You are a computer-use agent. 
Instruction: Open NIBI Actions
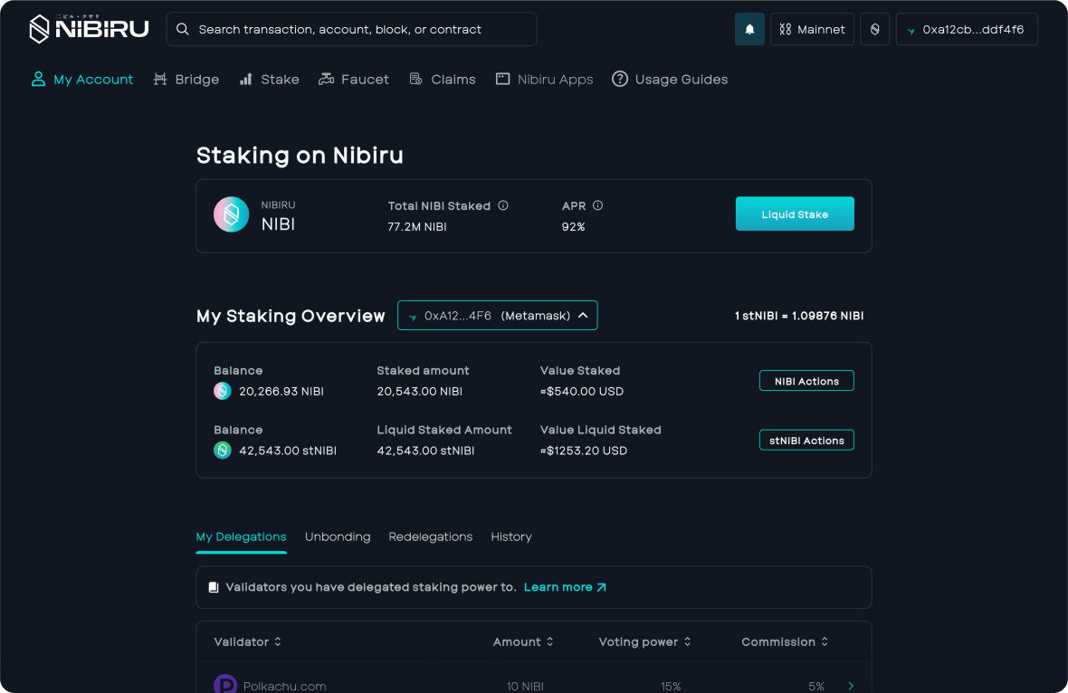pos(806,381)
